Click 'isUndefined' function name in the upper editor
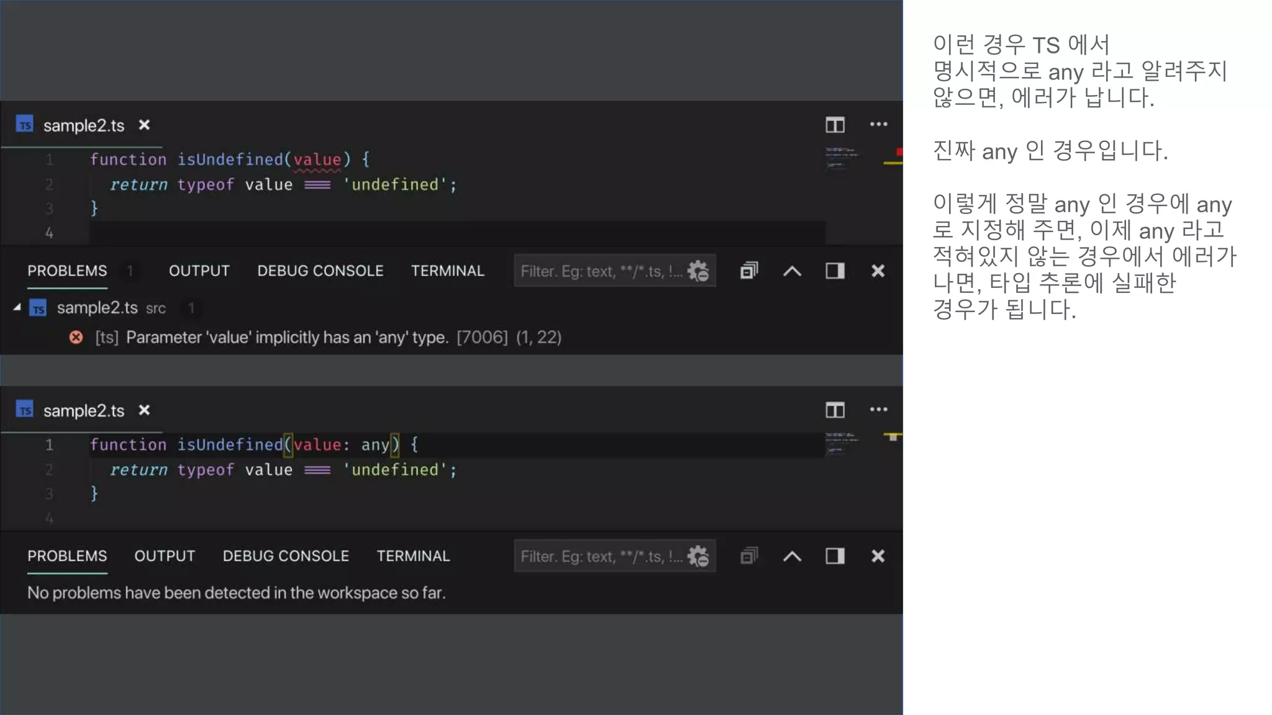This screenshot has width=1272, height=715. tap(230, 160)
